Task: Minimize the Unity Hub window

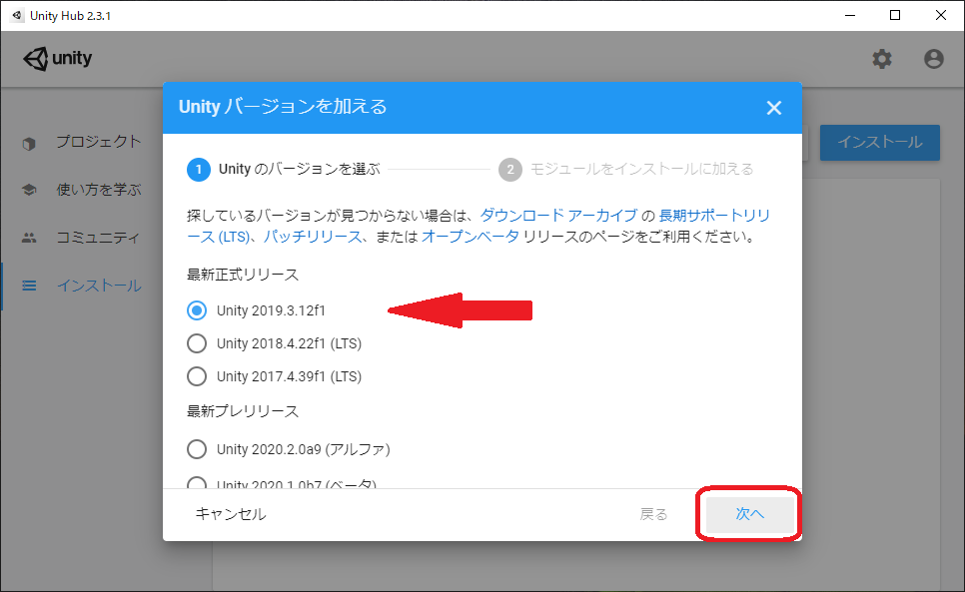Action: click(x=850, y=15)
